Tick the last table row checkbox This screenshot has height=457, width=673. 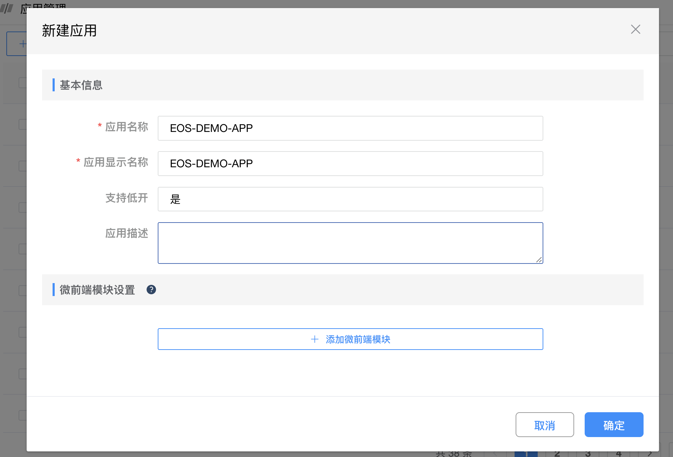(x=22, y=415)
